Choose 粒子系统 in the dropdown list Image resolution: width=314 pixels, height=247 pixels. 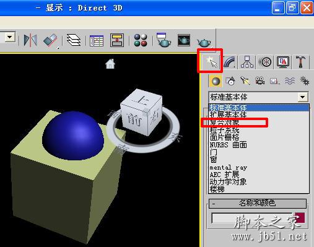[x=259, y=130]
